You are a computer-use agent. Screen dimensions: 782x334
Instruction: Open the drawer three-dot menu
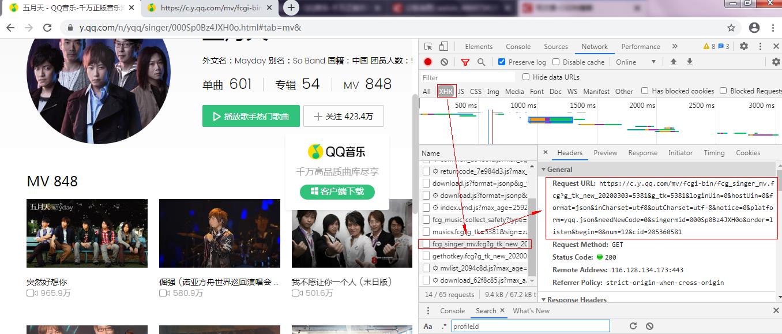coord(428,310)
